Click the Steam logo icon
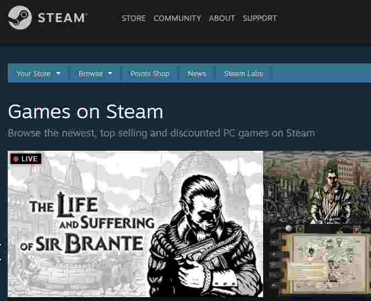The width and height of the screenshot is (371, 301). (x=20, y=18)
